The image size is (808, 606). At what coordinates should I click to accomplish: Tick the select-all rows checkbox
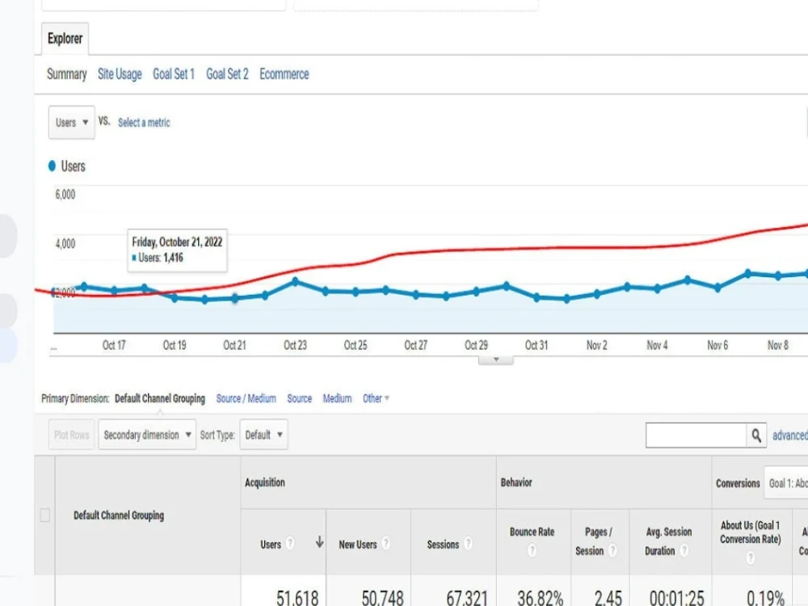44,516
